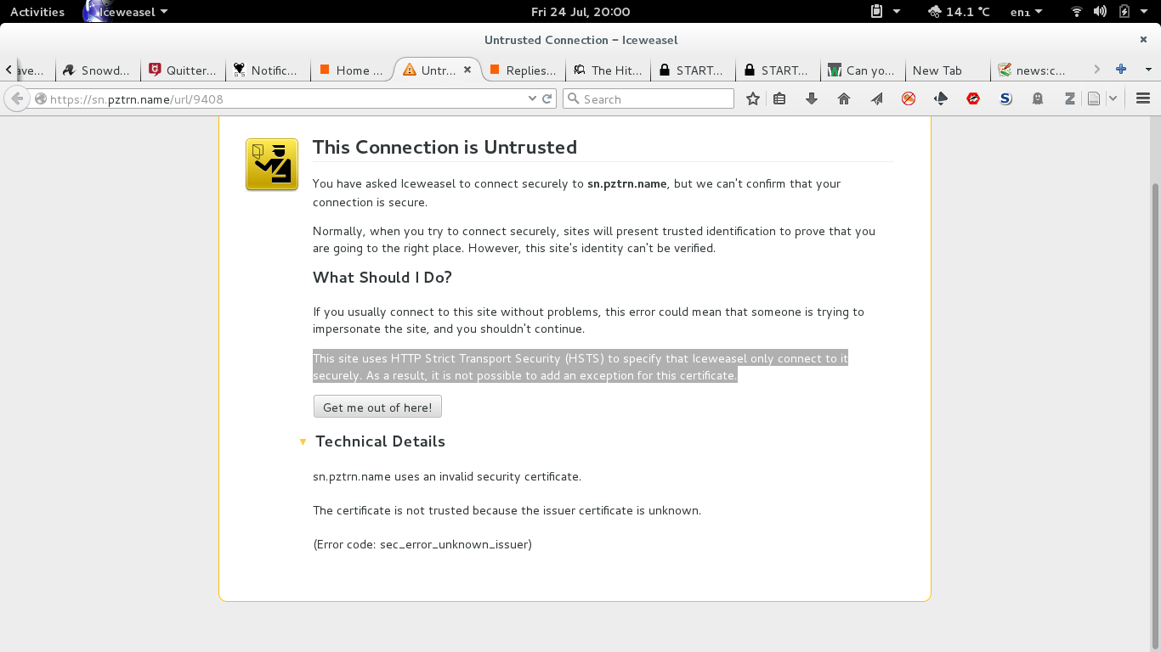Click the blue S extension icon
Image resolution: width=1161 pixels, height=652 pixels.
pos(1005,99)
